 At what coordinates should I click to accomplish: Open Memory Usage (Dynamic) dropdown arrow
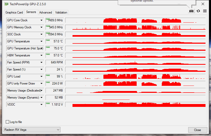[x=41, y=98]
